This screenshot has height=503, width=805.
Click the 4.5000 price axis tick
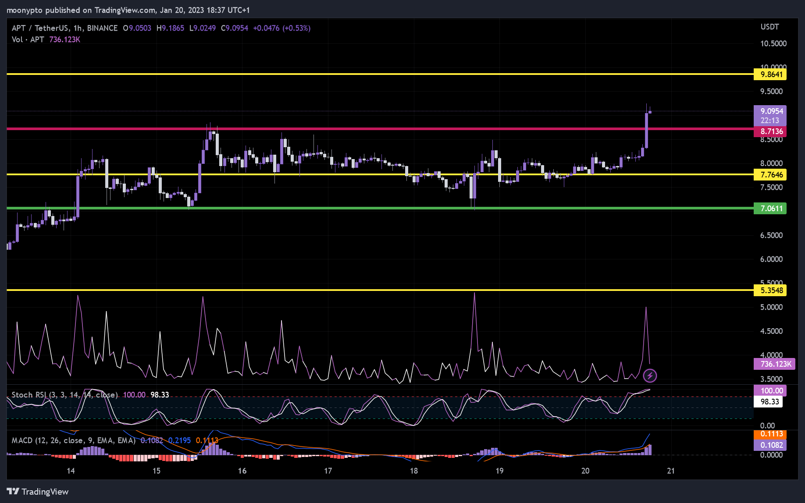772,331
